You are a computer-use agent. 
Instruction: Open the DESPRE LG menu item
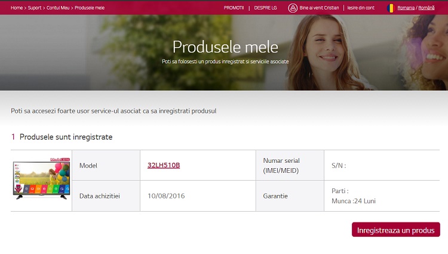(x=265, y=8)
